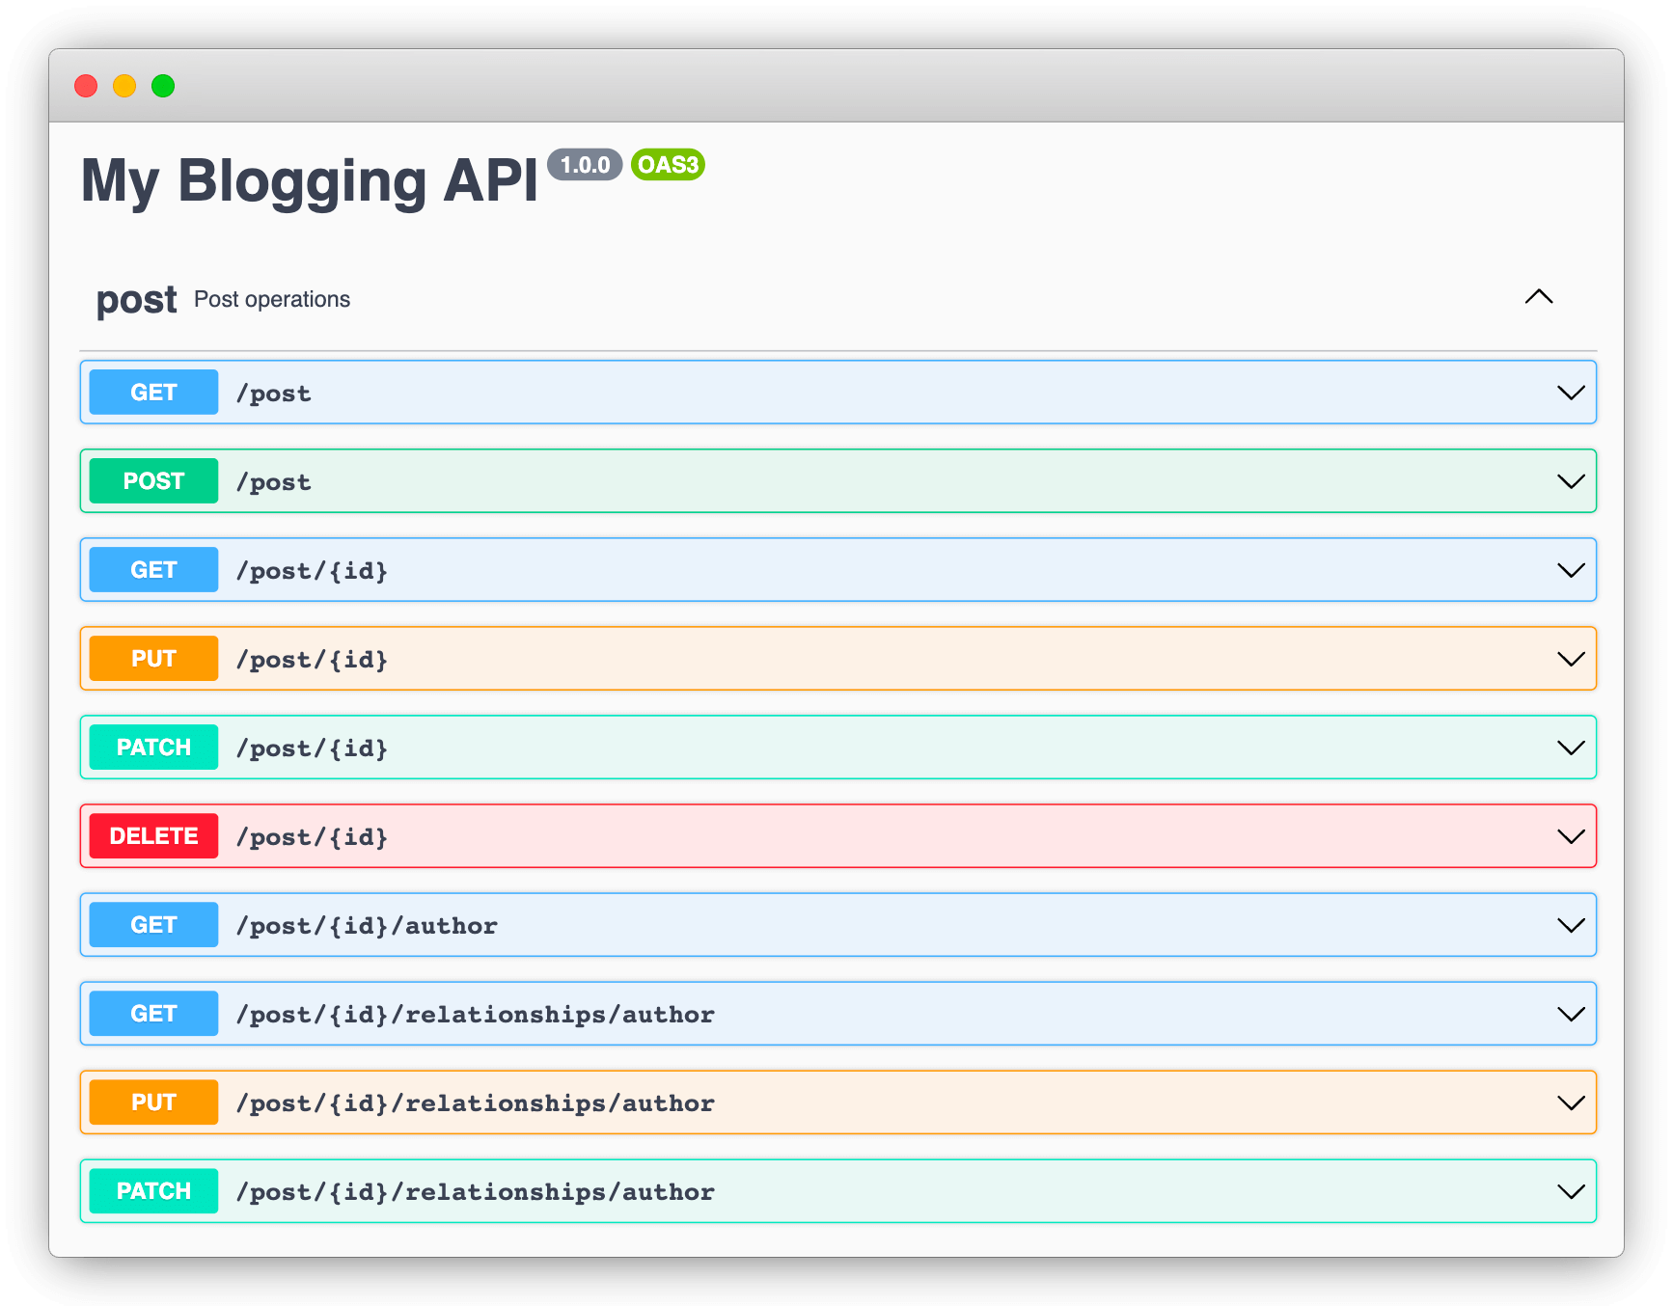
Task: Click the OAS3 badge
Action: 668,165
